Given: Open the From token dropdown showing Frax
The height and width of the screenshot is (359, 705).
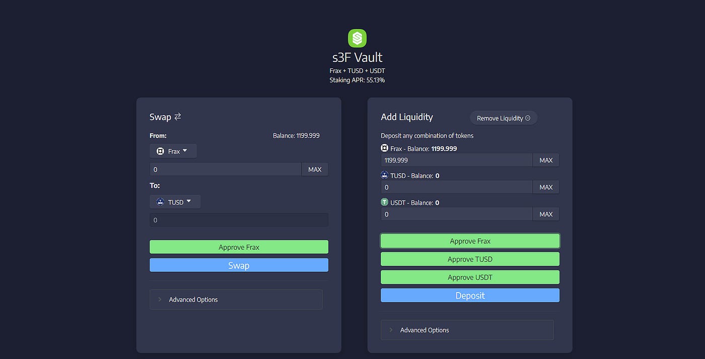Looking at the screenshot, I should [x=173, y=151].
